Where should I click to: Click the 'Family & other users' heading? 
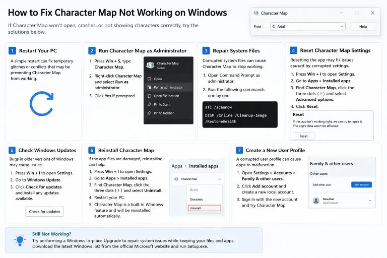point(331,164)
